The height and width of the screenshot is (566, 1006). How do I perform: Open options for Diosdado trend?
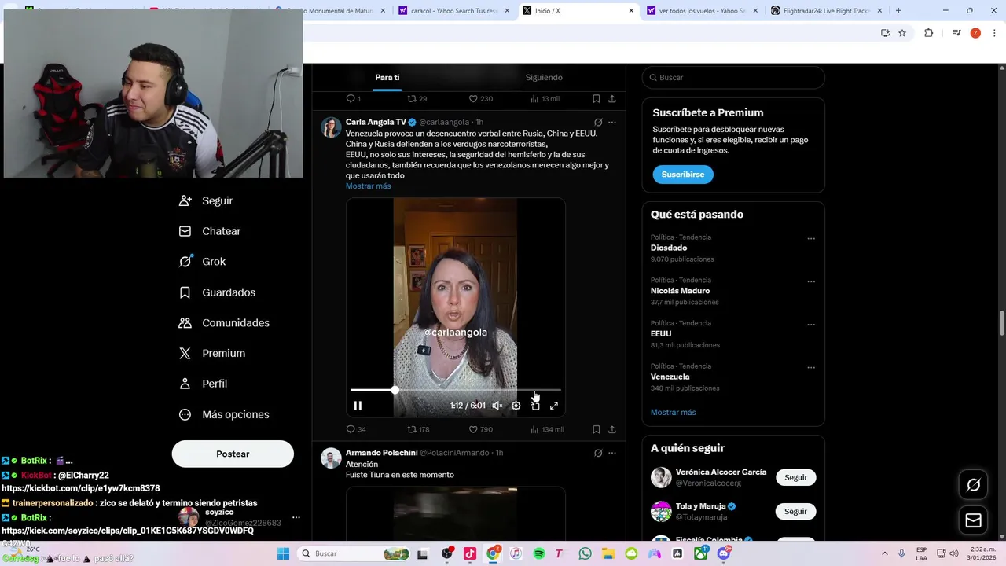tap(811, 239)
